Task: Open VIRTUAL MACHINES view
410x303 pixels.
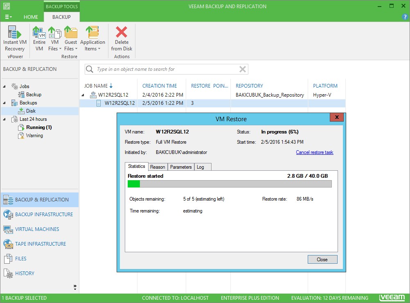Action: [40, 229]
